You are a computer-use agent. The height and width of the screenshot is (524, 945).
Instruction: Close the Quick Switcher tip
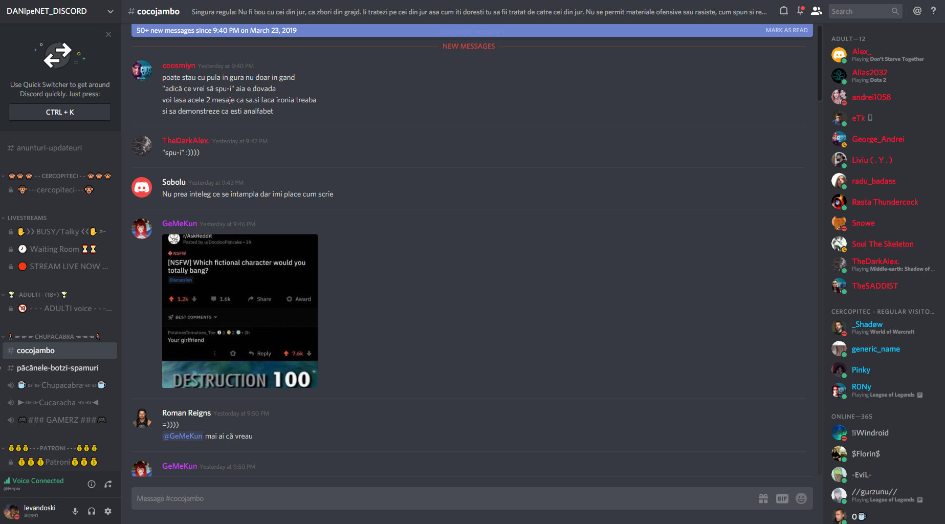(108, 34)
